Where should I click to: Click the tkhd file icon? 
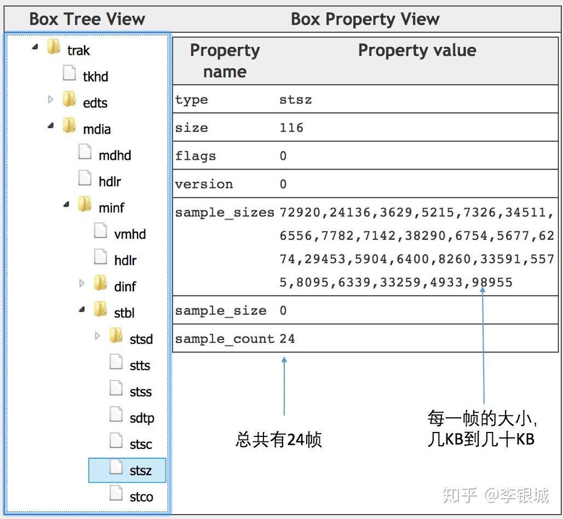pos(70,74)
